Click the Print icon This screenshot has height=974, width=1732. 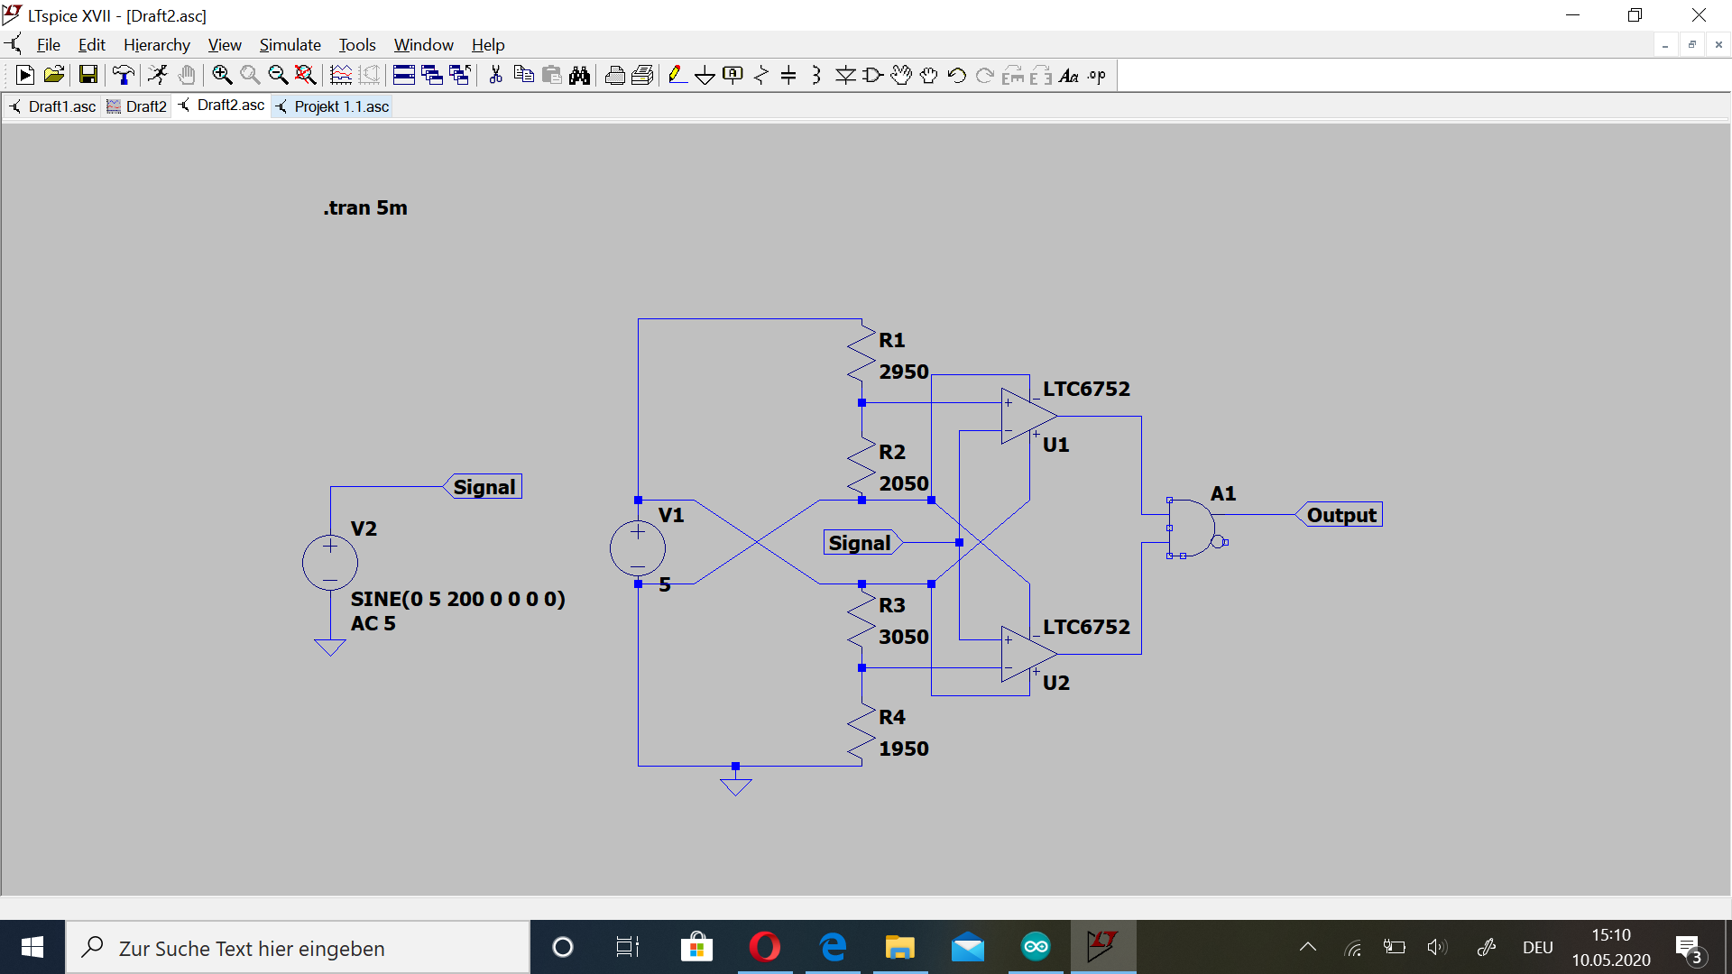(x=614, y=76)
